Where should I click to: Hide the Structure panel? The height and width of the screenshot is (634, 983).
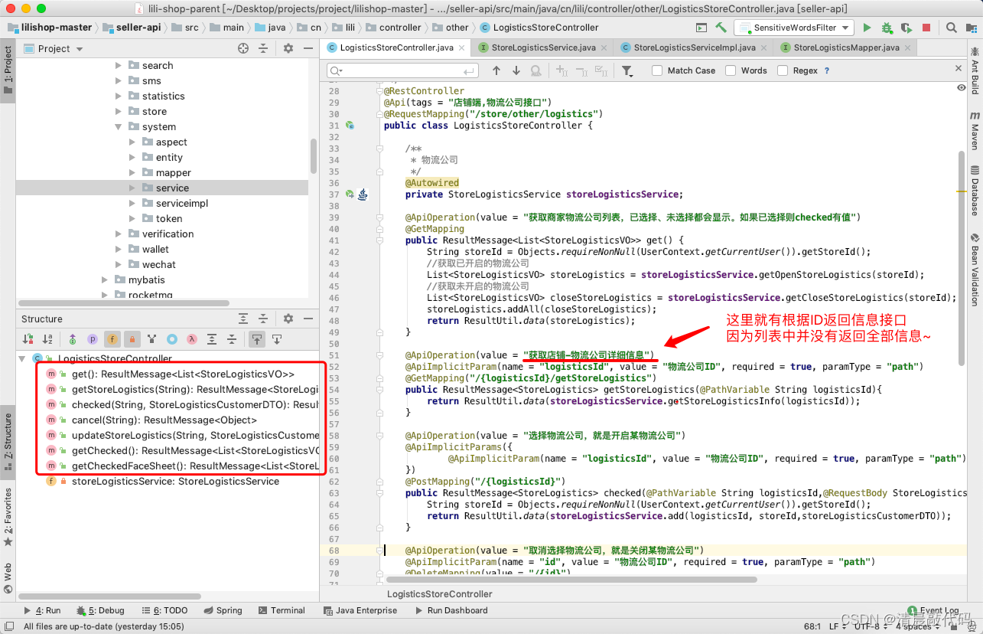(308, 319)
